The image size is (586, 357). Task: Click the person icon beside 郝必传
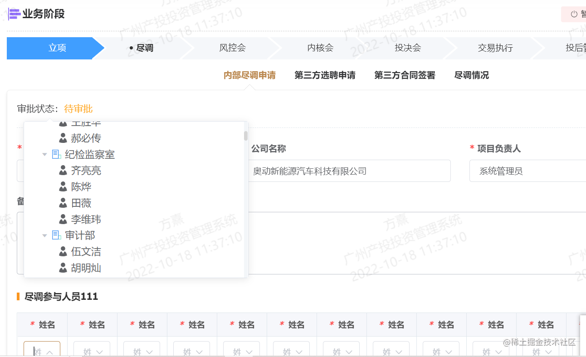click(63, 138)
